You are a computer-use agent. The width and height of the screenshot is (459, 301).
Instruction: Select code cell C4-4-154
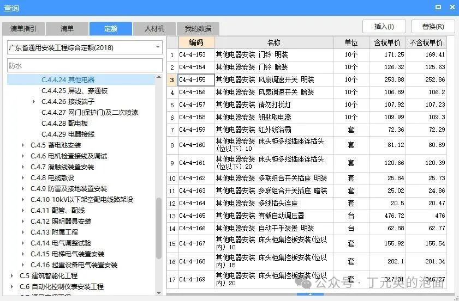click(196, 67)
